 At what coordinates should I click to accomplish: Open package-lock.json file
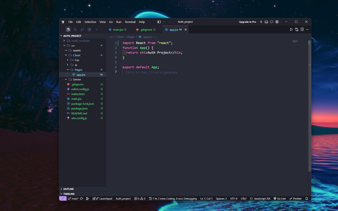click(83, 104)
